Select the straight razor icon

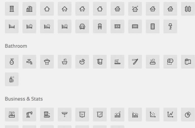click(135, 62)
